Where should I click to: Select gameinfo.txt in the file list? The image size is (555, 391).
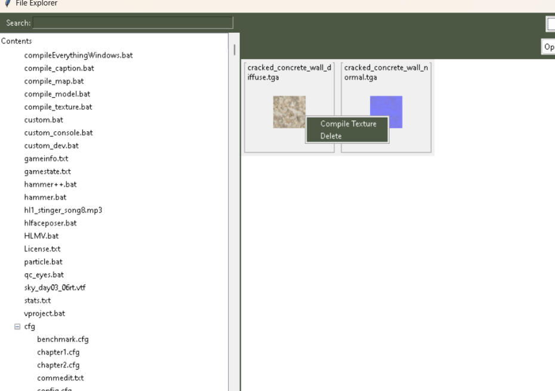pyautogui.click(x=46, y=159)
